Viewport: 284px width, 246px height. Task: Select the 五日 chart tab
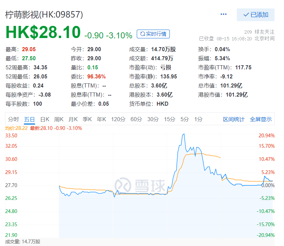(29, 119)
